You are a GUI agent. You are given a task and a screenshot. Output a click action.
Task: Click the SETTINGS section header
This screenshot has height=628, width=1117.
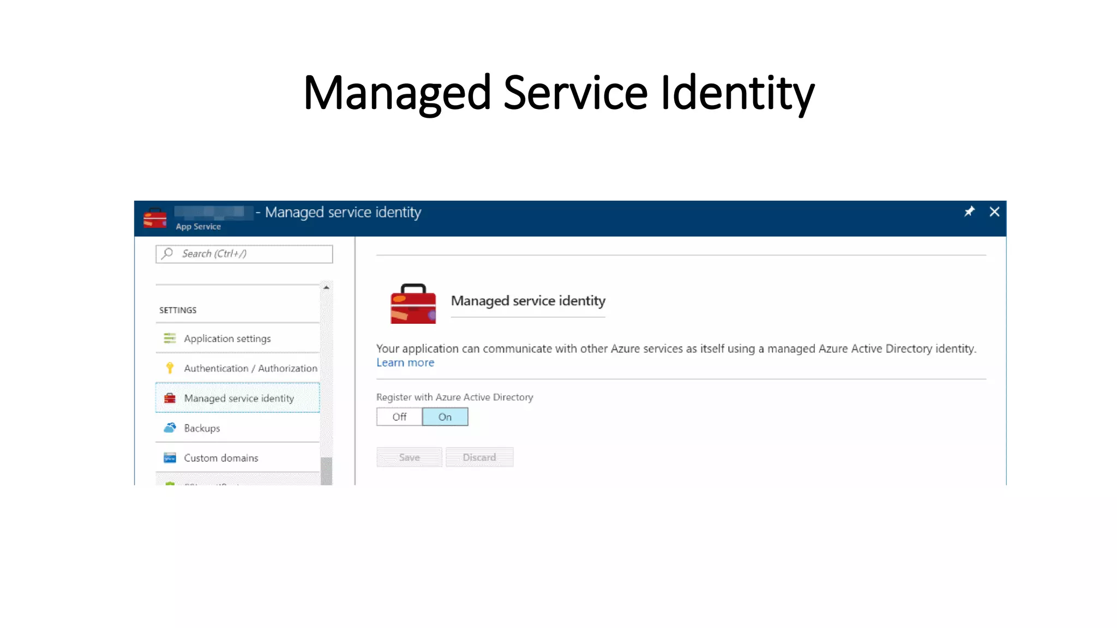pos(178,310)
